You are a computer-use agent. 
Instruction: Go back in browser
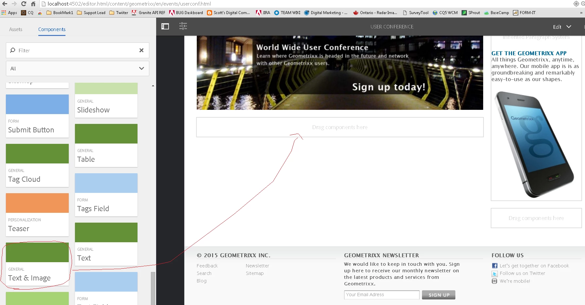pos(5,4)
